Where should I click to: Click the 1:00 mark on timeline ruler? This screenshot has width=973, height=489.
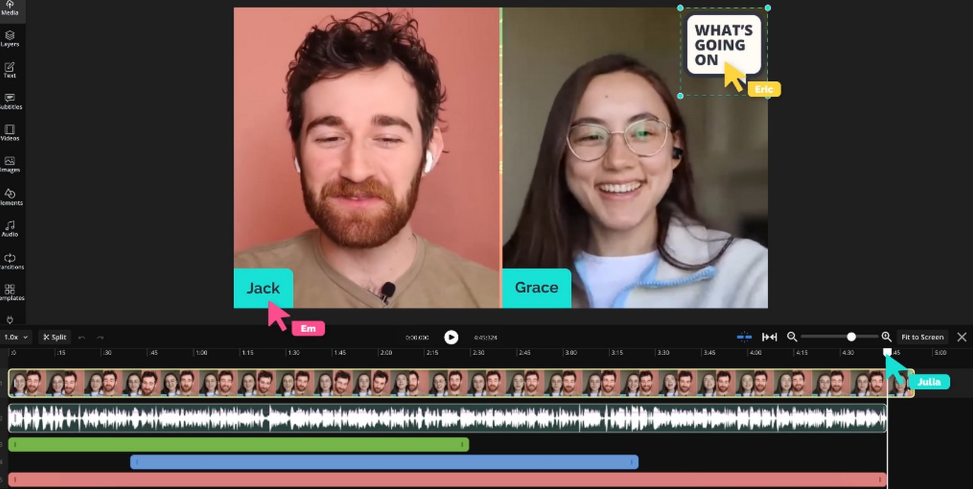[x=201, y=353]
